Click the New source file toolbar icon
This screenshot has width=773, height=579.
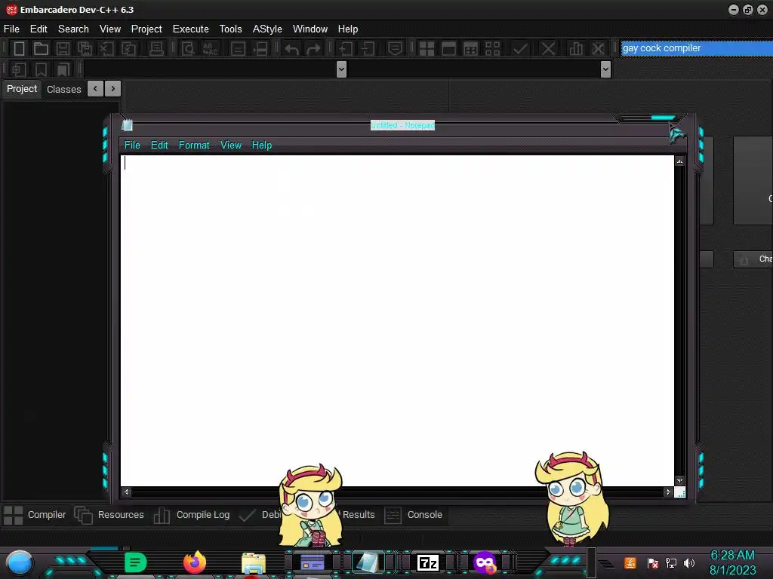(x=19, y=48)
